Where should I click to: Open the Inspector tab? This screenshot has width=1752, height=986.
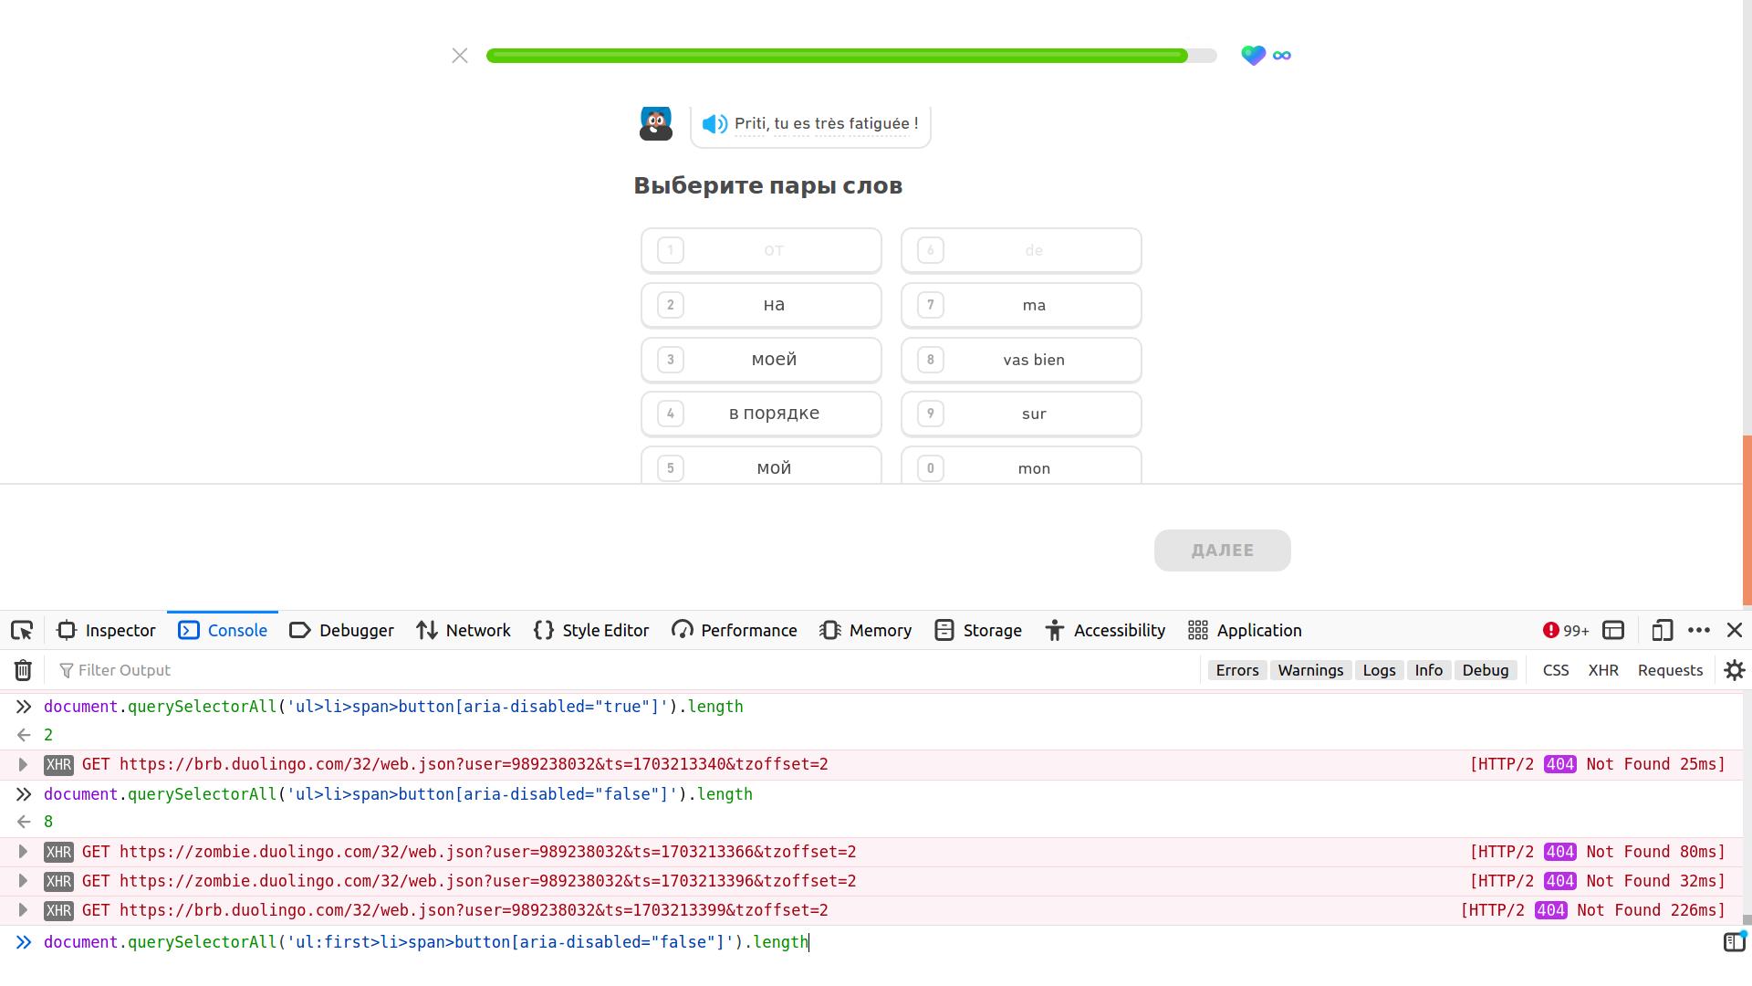click(107, 630)
